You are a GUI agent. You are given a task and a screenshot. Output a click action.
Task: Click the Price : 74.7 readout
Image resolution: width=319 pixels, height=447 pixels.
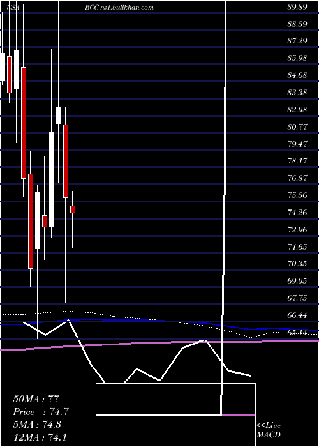point(41,412)
